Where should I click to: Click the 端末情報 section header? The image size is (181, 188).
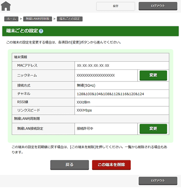(x=21, y=57)
